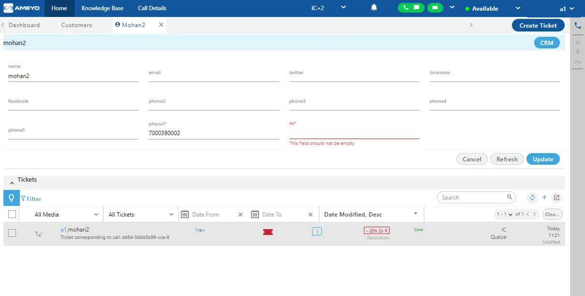Viewport: 585px width, 296px height.
Task: Open Call Details menu
Action: [x=152, y=8]
